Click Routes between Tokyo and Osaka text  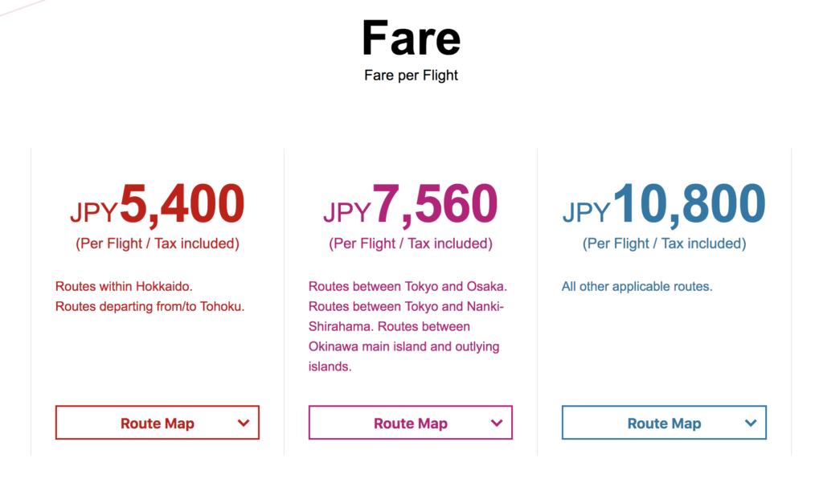pos(407,286)
